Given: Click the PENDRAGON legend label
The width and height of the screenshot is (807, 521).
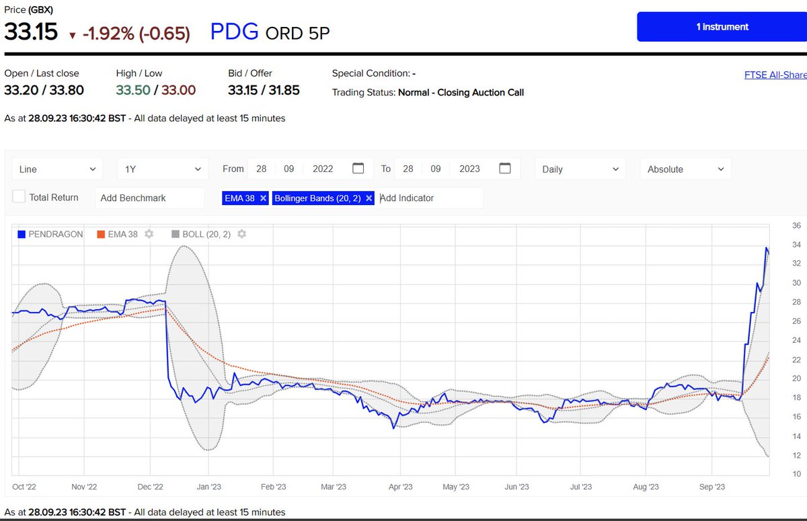Looking at the screenshot, I should 56,235.
